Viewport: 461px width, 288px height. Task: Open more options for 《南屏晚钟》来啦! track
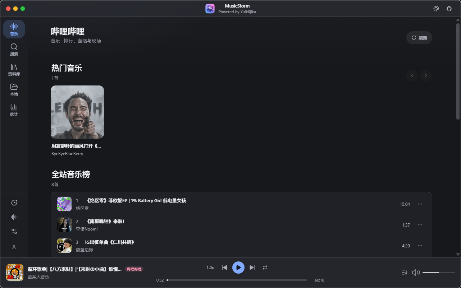420,225
